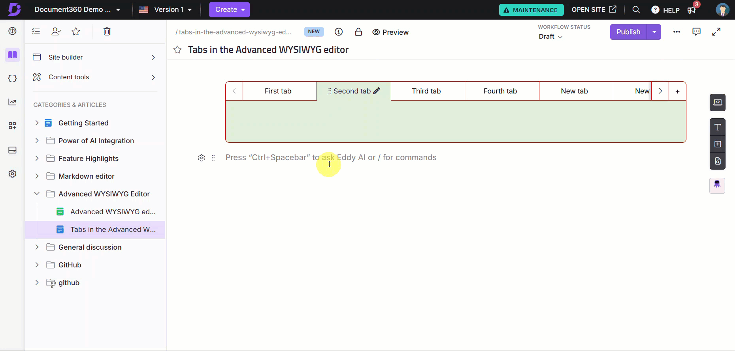The width and height of the screenshot is (735, 351).
Task: Click the MAINTENANCE button
Action: (x=531, y=10)
